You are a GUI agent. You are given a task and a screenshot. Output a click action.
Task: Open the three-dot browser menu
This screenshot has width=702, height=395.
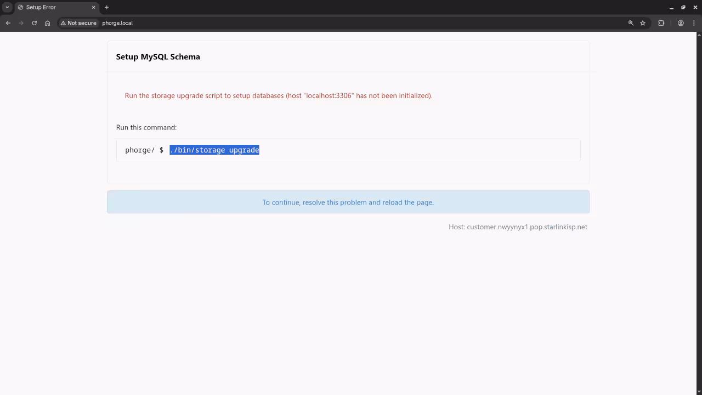pyautogui.click(x=694, y=23)
